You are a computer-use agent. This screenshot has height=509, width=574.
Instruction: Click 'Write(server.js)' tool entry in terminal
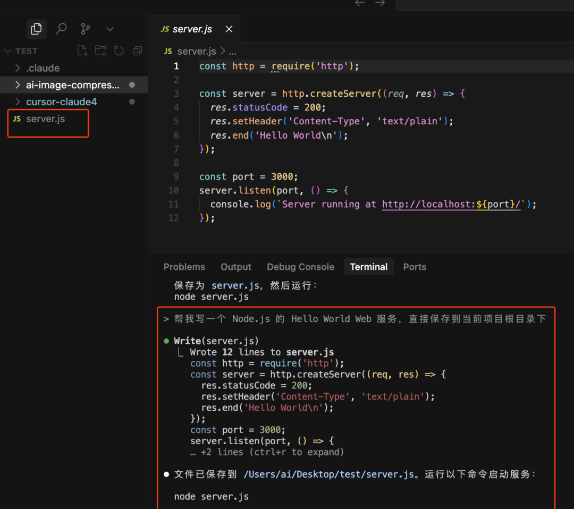pyautogui.click(x=216, y=341)
